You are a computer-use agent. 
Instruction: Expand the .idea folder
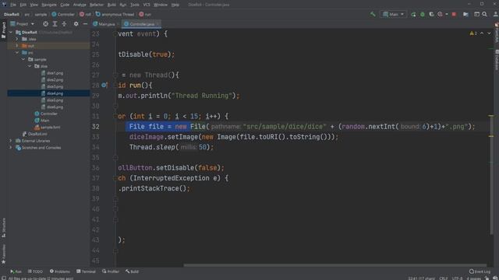tap(17, 39)
